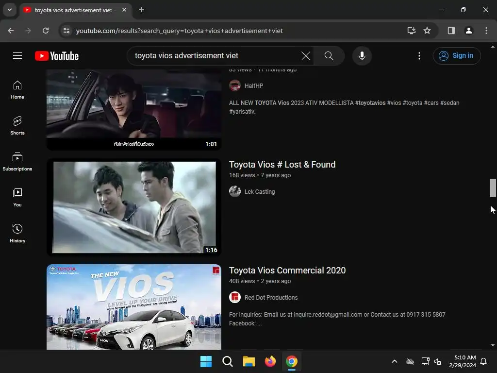Click Red Dot Productions avatar
The width and height of the screenshot is (497, 373).
pyautogui.click(x=235, y=297)
